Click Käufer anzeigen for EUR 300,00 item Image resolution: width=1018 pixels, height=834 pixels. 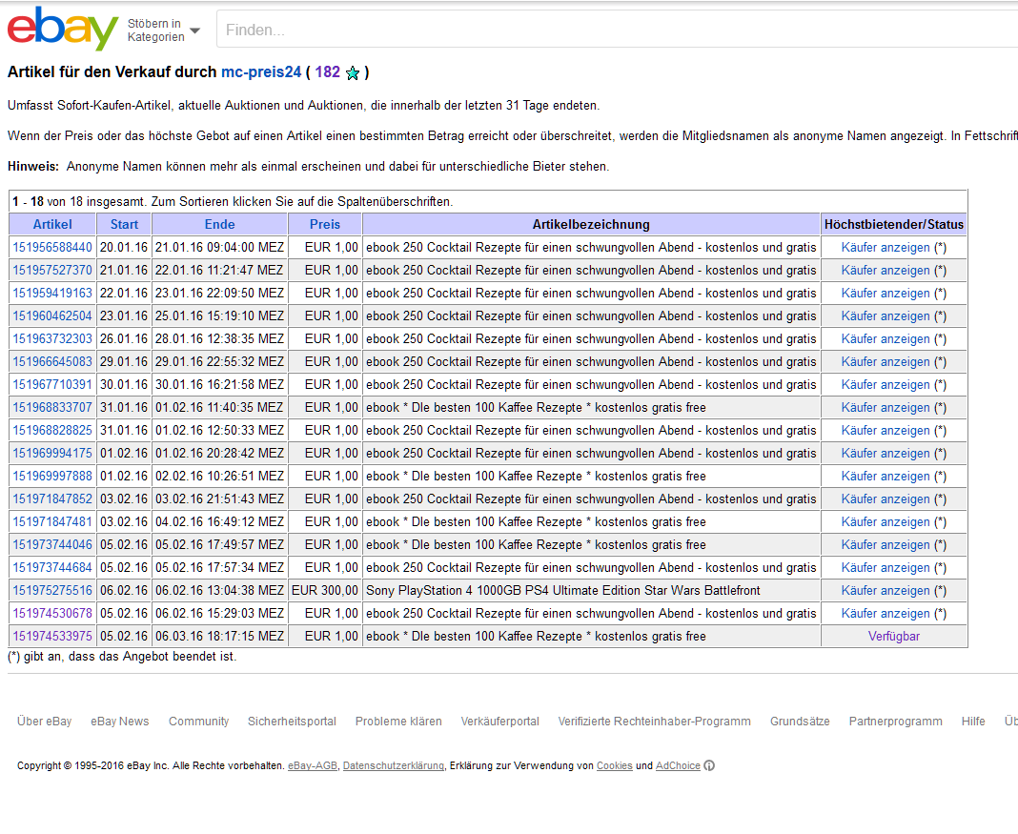pyautogui.click(x=885, y=591)
